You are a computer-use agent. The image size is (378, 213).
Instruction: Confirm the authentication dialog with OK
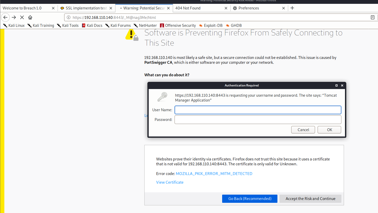click(329, 130)
